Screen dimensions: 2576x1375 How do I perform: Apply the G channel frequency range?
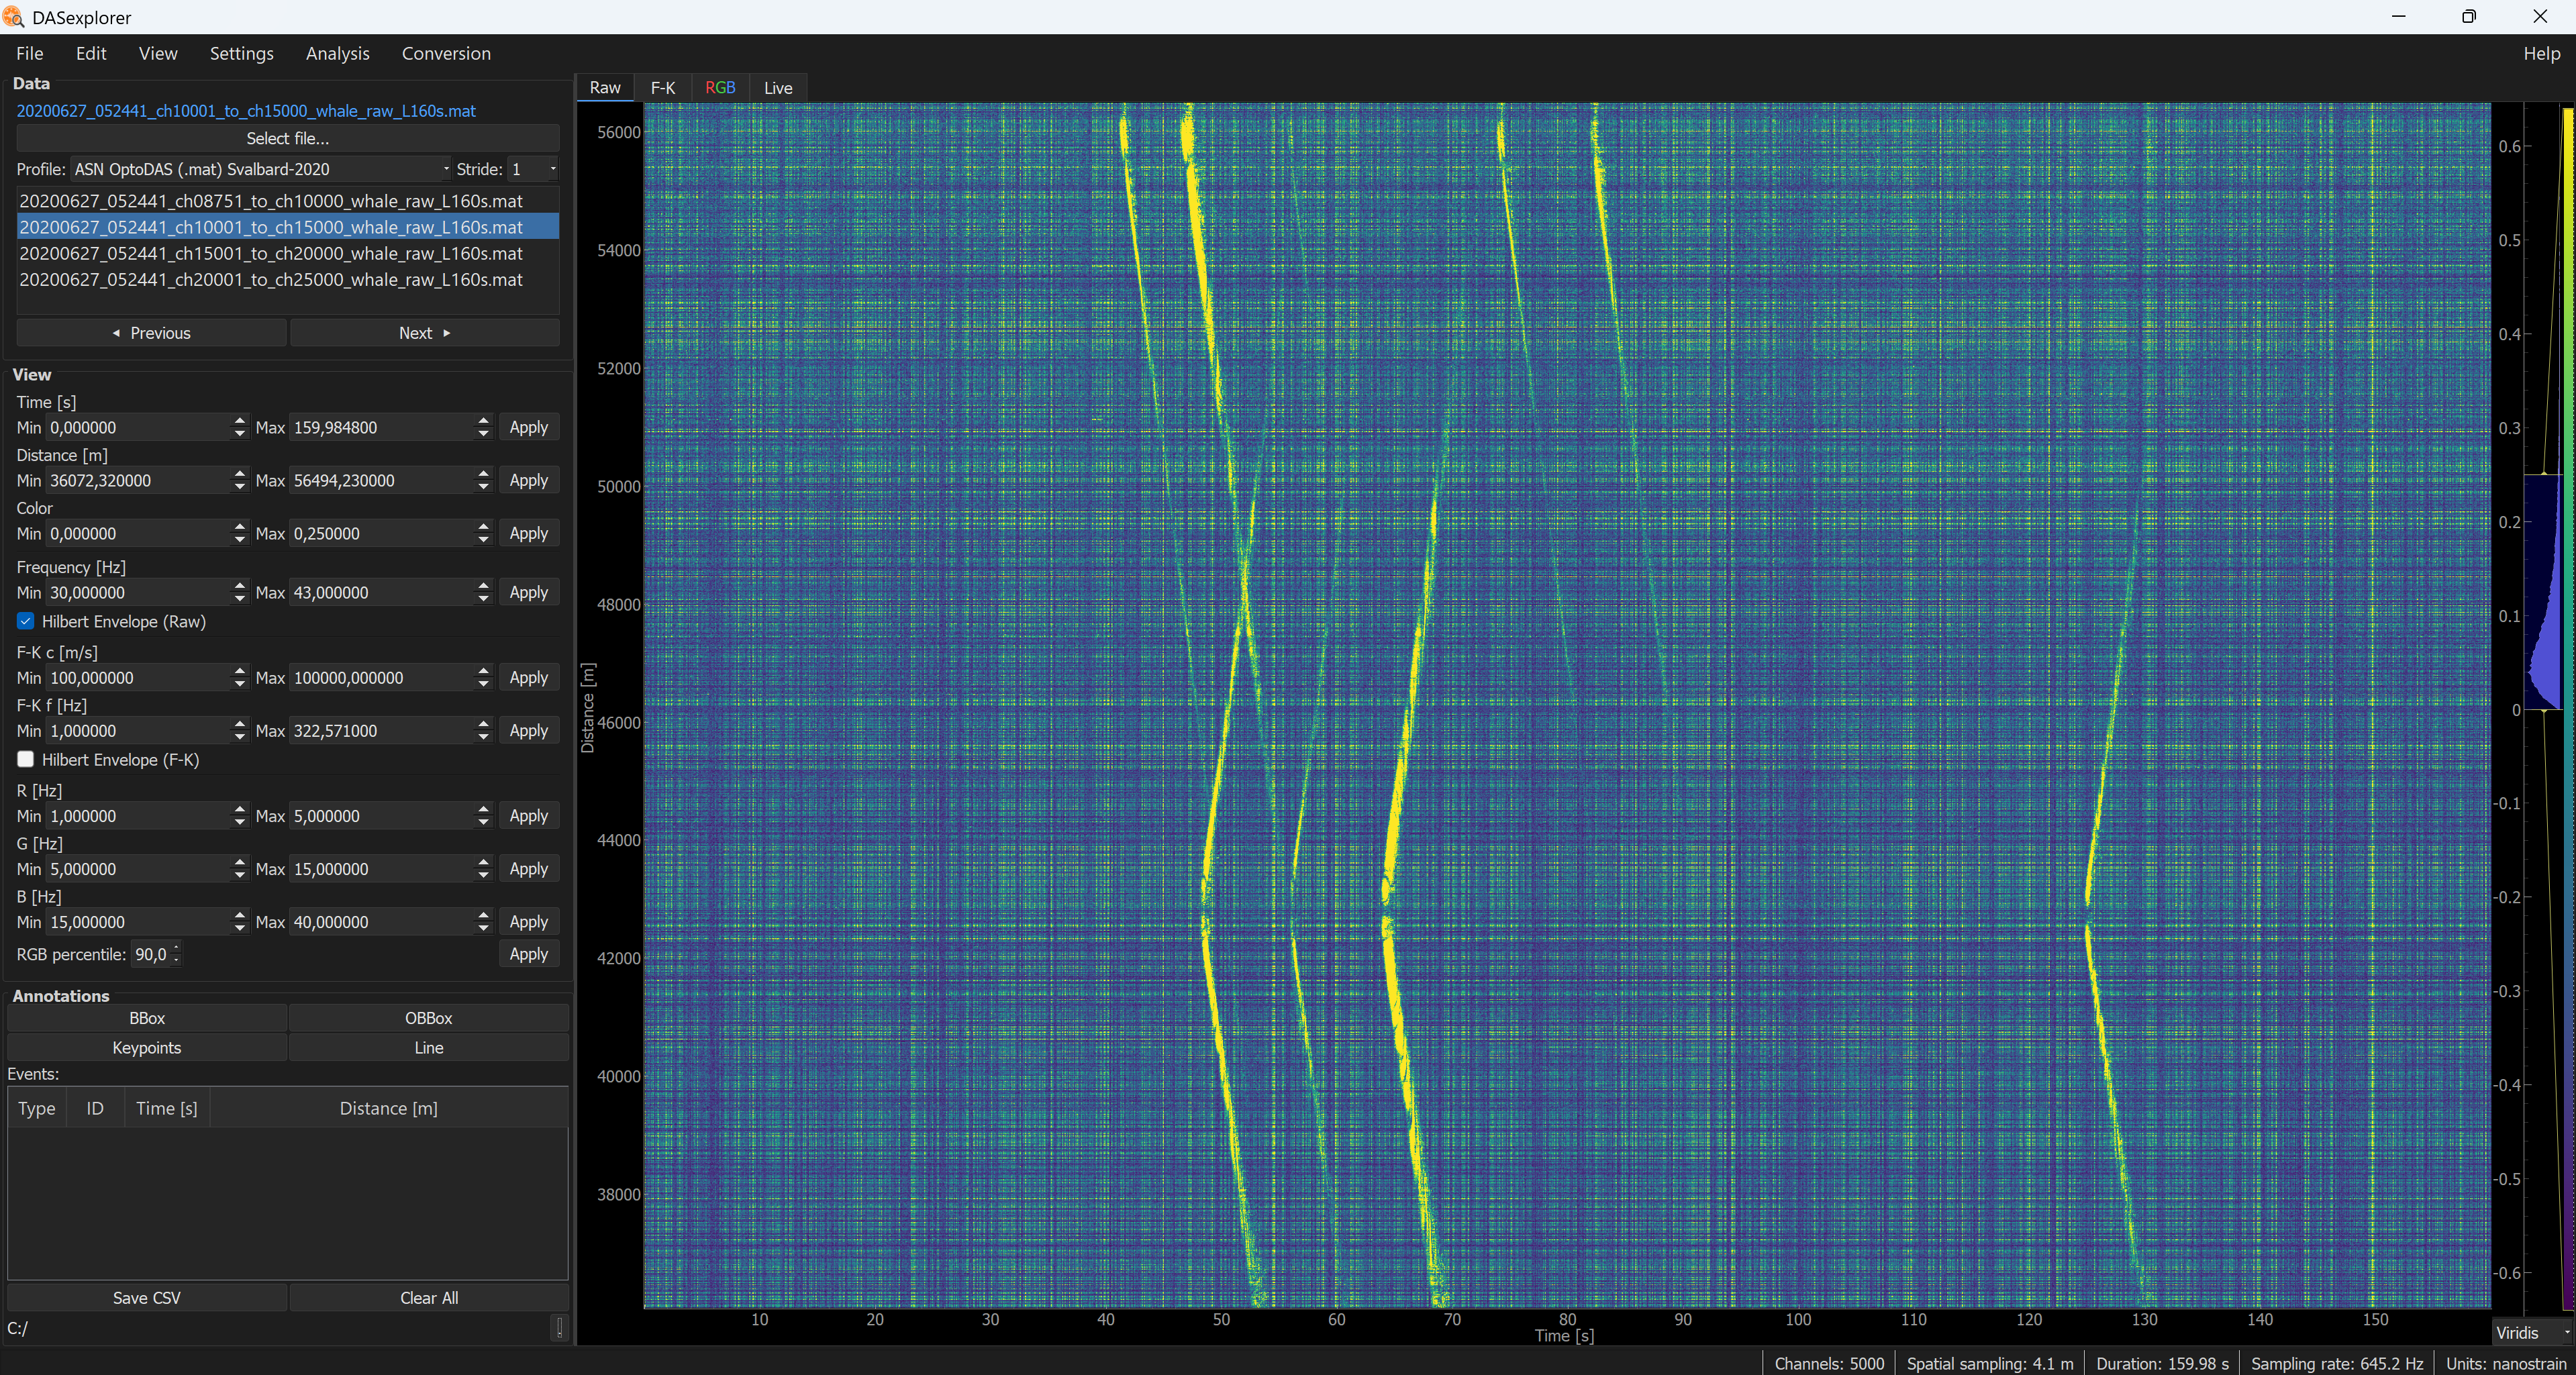[x=528, y=868]
